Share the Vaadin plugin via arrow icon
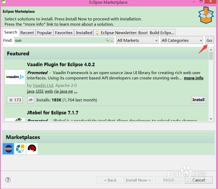Viewport: 218px width, 189px height. point(31,100)
